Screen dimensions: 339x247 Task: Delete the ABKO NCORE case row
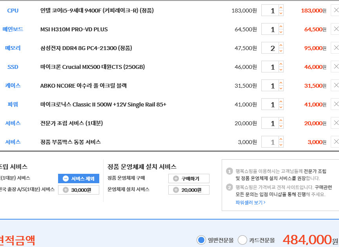pyautogui.click(x=335, y=85)
